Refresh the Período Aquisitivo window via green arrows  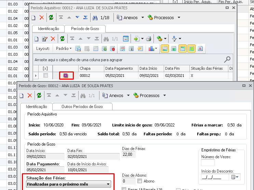51,17
